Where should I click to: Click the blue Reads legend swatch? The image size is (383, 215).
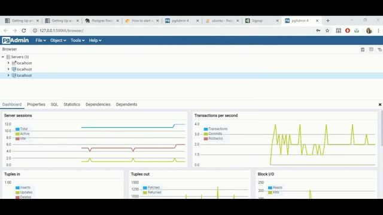point(270,188)
